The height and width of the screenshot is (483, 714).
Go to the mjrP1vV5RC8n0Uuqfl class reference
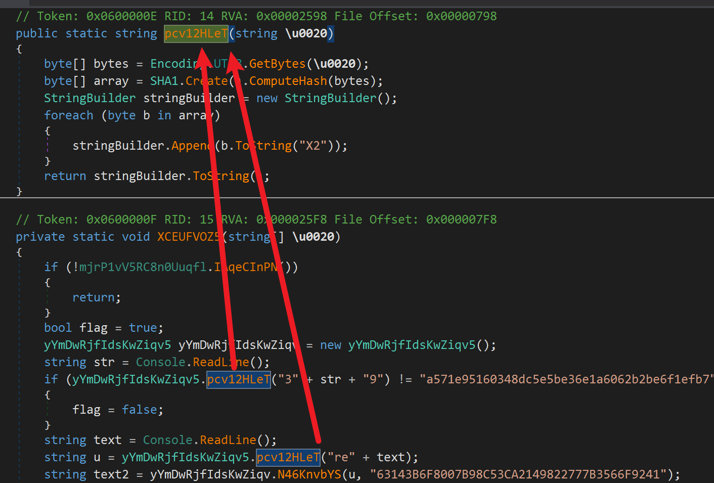(143, 267)
